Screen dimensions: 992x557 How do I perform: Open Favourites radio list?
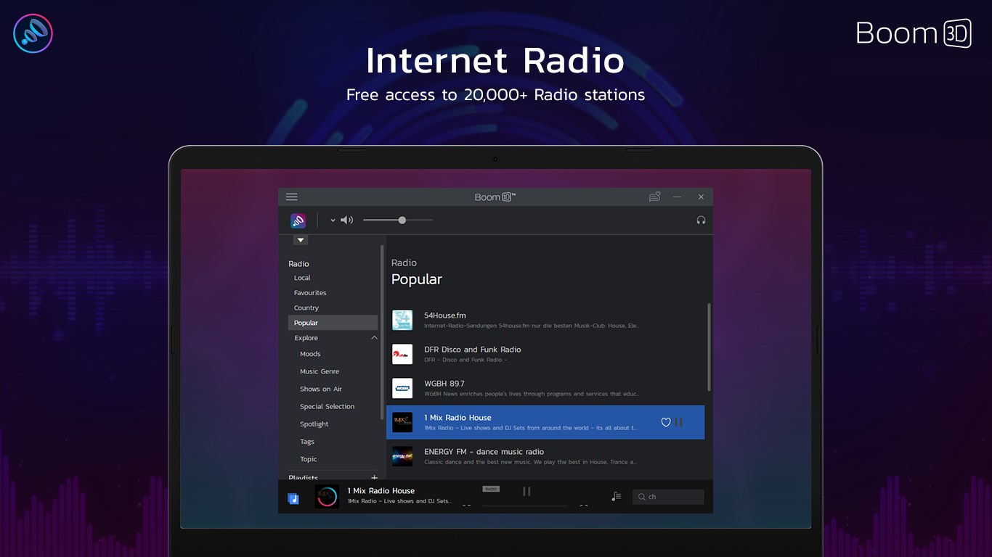pos(310,293)
